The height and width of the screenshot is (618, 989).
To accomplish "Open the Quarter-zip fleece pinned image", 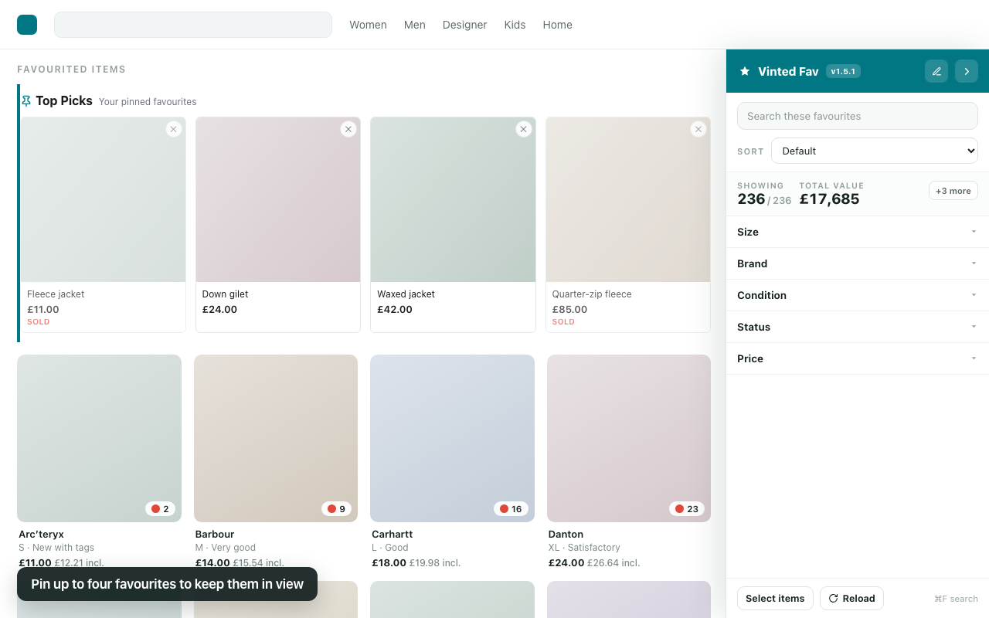I will (628, 199).
